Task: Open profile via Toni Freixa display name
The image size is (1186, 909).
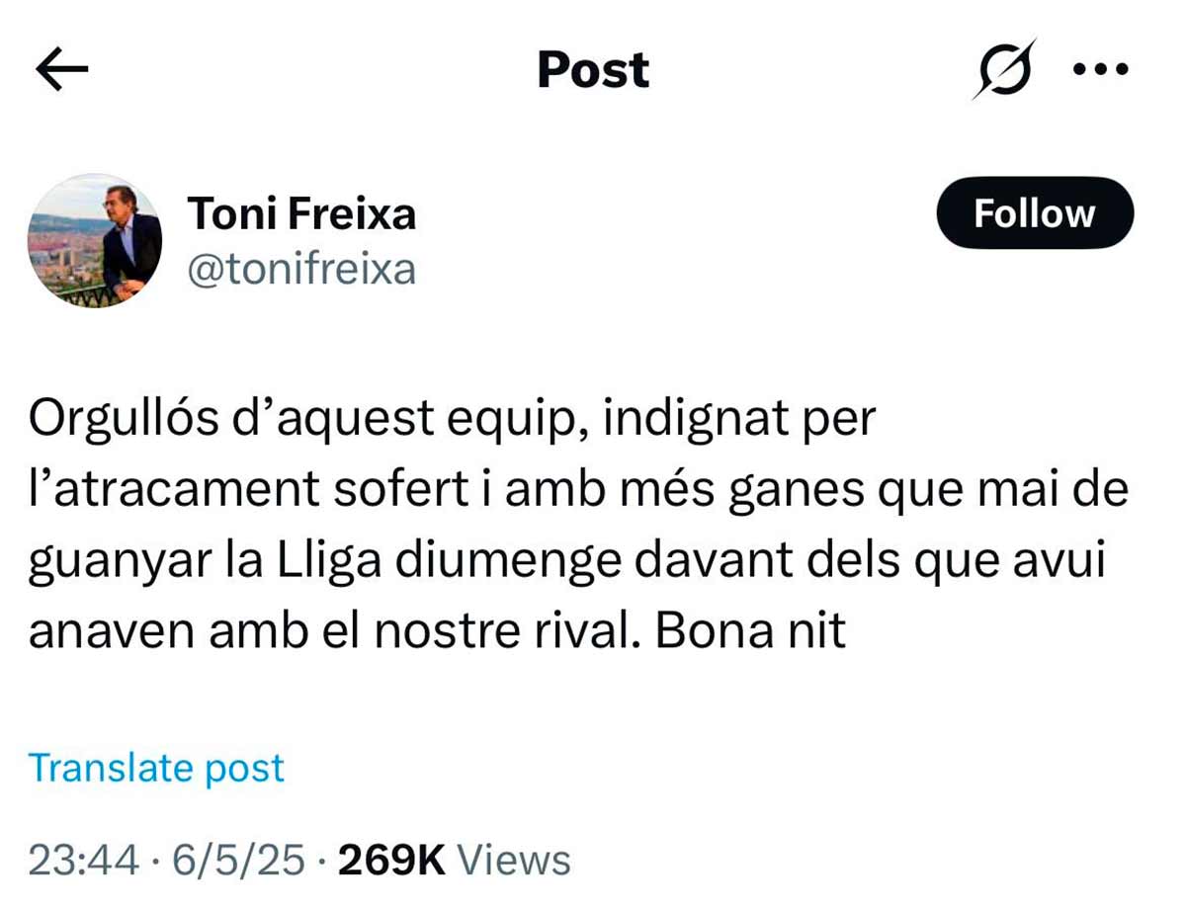Action: click(x=301, y=213)
